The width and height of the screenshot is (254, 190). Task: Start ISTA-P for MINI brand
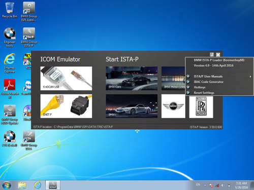[173, 106]
